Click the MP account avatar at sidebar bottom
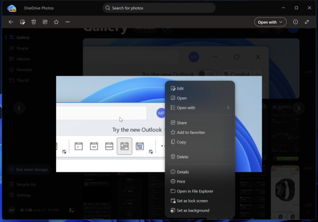Screen dimensions: 318x222 [x=12, y=210]
